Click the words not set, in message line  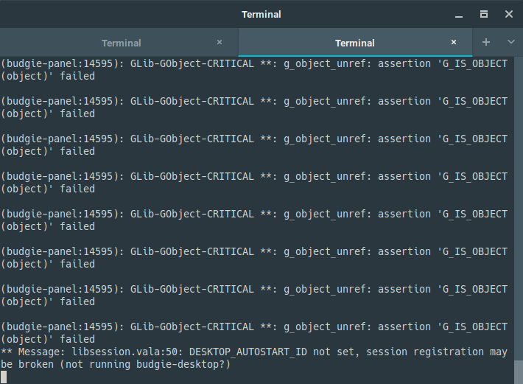pos(336,352)
